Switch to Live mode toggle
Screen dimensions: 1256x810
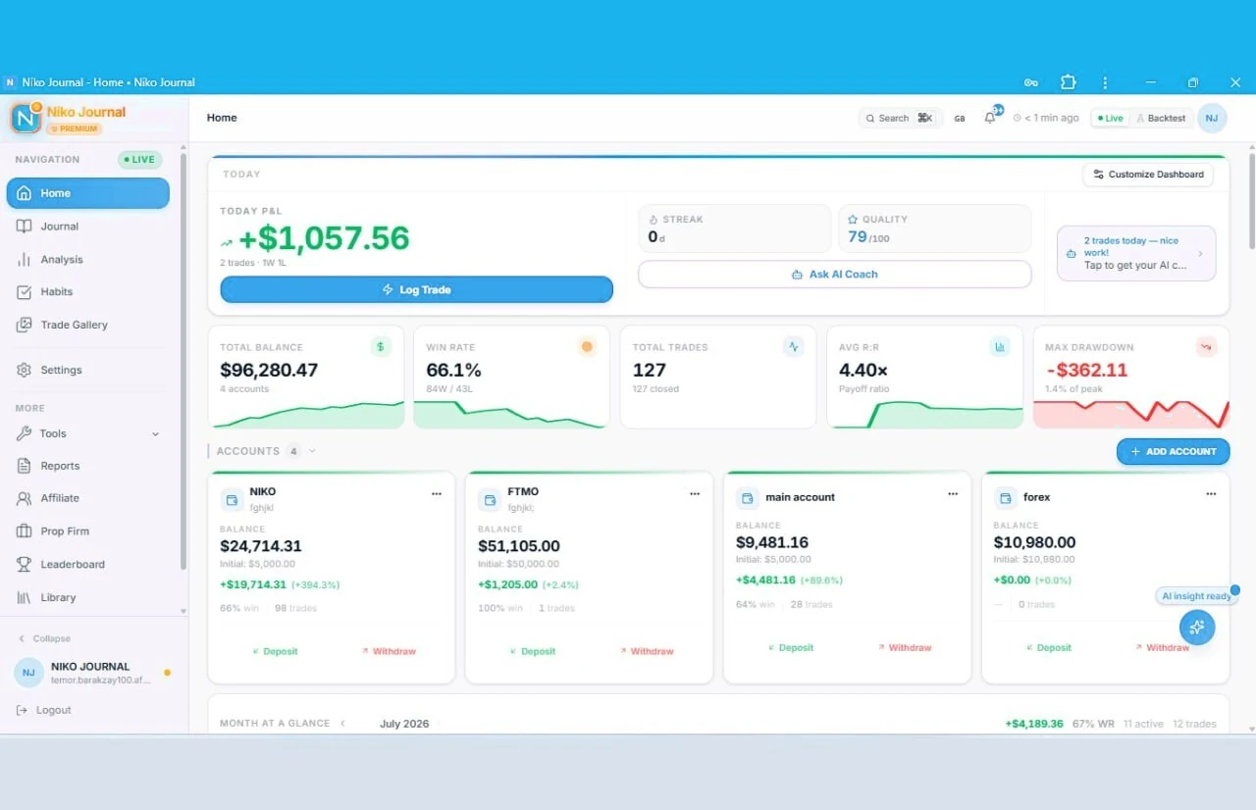pyautogui.click(x=1111, y=118)
